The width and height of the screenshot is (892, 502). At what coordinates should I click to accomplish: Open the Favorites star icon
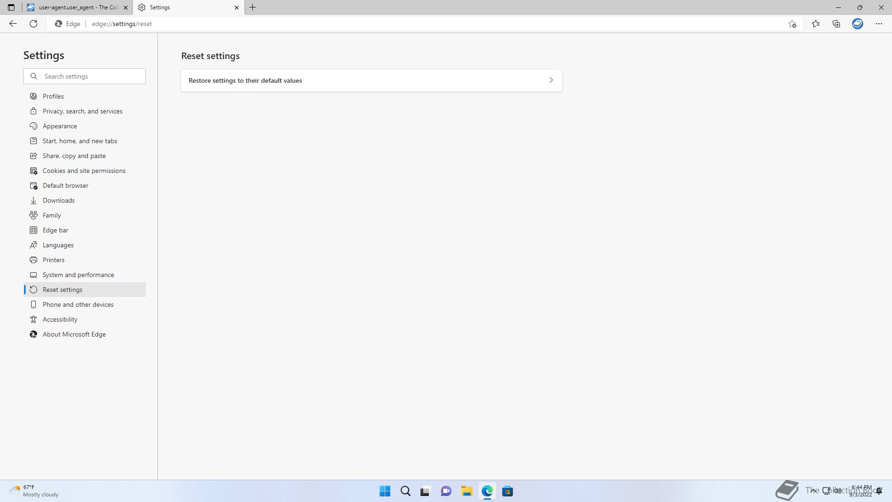tap(816, 24)
